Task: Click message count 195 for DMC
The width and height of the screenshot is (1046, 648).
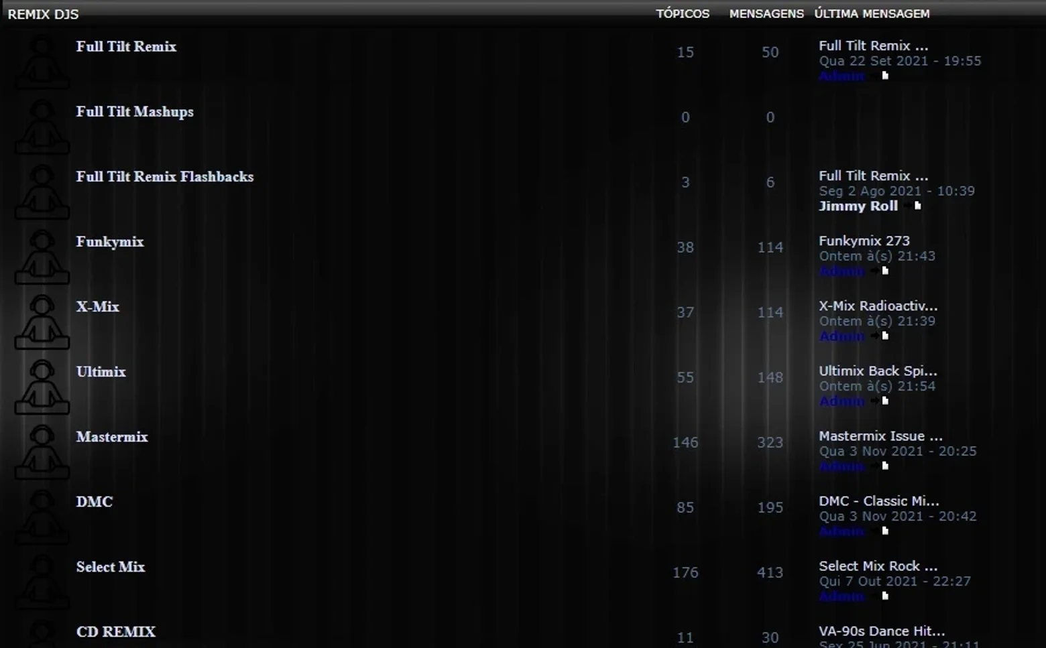Action: [x=770, y=507]
